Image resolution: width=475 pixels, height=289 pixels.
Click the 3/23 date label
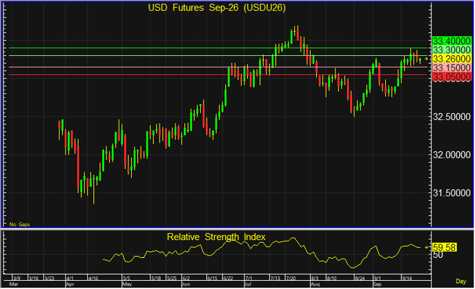click(x=49, y=278)
